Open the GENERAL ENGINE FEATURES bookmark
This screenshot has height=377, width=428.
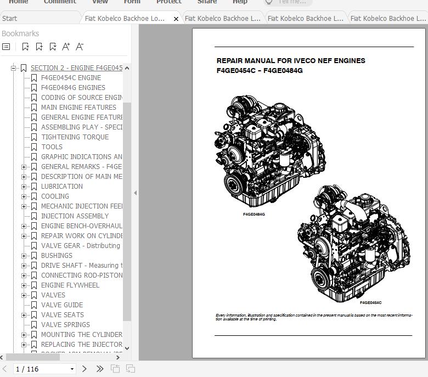(82, 117)
